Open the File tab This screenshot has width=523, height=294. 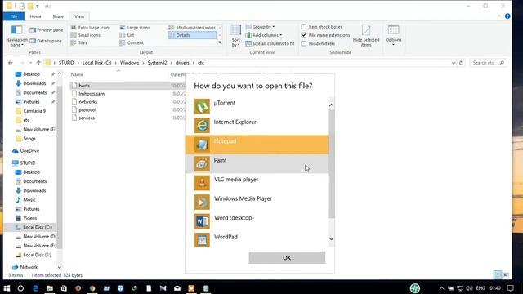[x=14, y=16]
